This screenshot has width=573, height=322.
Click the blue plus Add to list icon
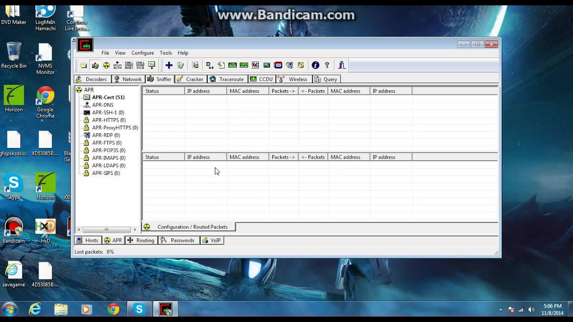[x=169, y=65]
